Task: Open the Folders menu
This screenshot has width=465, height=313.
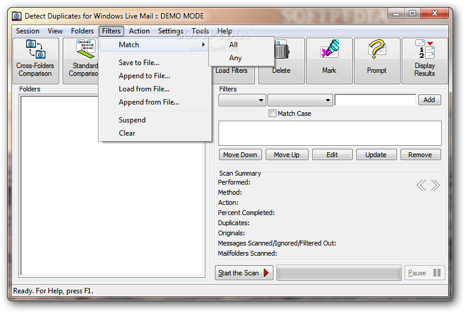Action: [82, 31]
